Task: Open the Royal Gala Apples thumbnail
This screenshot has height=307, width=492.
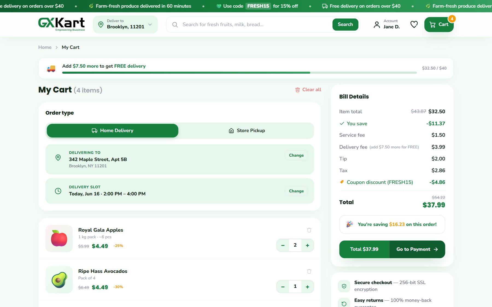Action: (59, 238)
